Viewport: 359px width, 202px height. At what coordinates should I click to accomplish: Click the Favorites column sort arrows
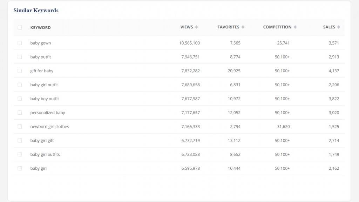(x=243, y=27)
